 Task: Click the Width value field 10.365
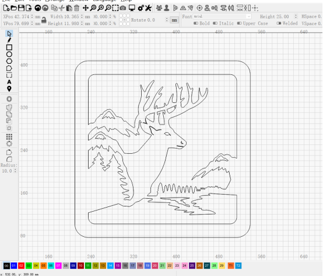click(72, 16)
